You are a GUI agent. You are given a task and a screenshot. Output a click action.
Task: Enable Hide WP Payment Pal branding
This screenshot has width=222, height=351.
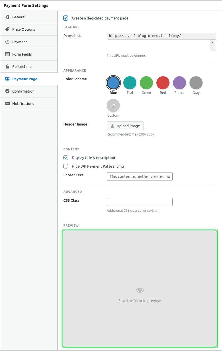pyautogui.click(x=66, y=166)
